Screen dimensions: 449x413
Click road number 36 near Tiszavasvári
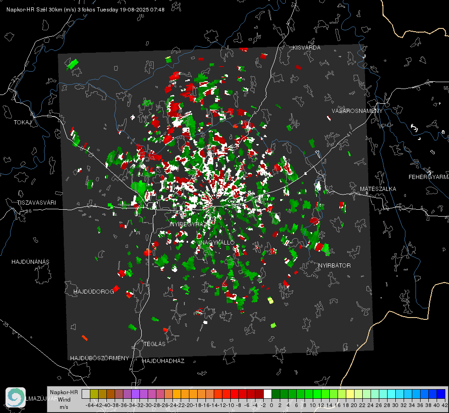tap(28, 211)
